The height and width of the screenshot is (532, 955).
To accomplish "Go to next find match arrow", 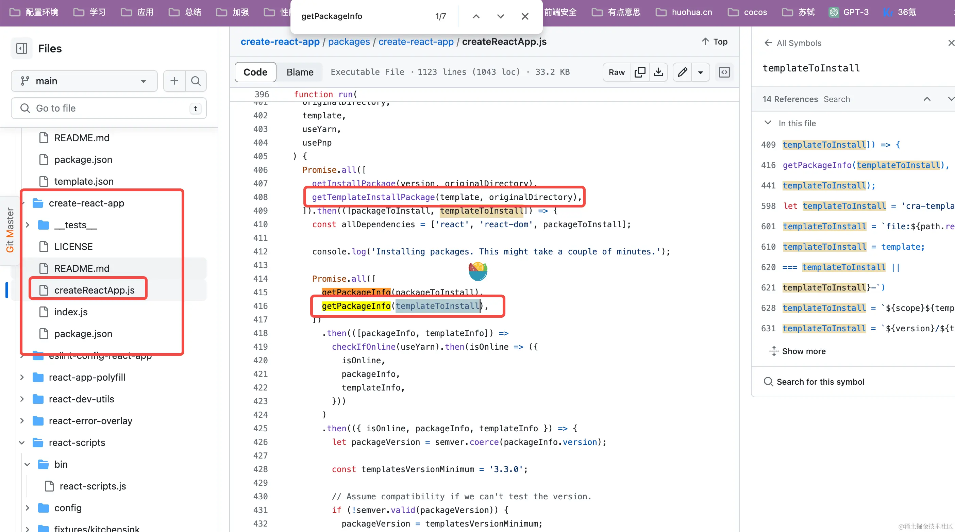I will (x=501, y=16).
